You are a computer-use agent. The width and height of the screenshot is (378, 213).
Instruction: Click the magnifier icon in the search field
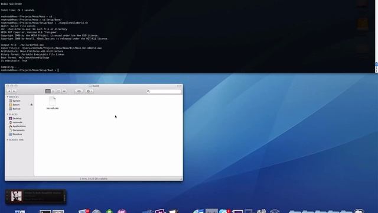[x=148, y=91]
